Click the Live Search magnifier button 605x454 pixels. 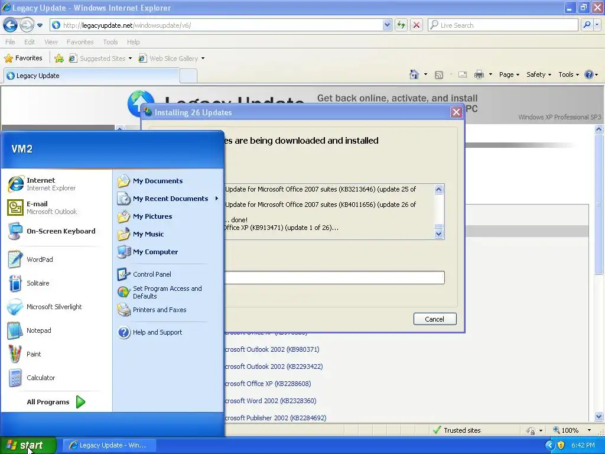tap(587, 25)
